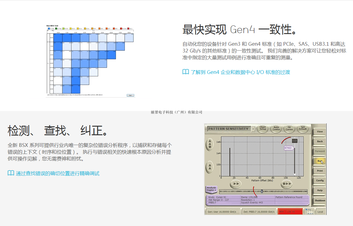
Task: Open the PATTERN SENSITIVITY dropdown arrow
Action: coord(253,129)
